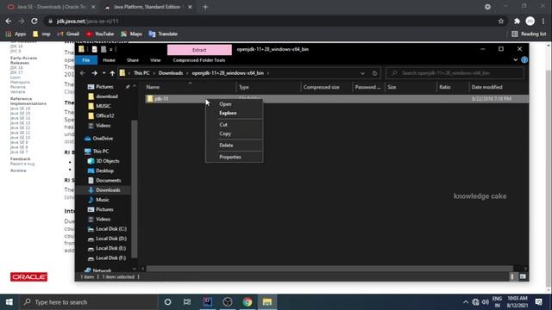This screenshot has height=310, width=552.
Task: Switch to large icons view in status bar
Action: pyautogui.click(x=523, y=277)
